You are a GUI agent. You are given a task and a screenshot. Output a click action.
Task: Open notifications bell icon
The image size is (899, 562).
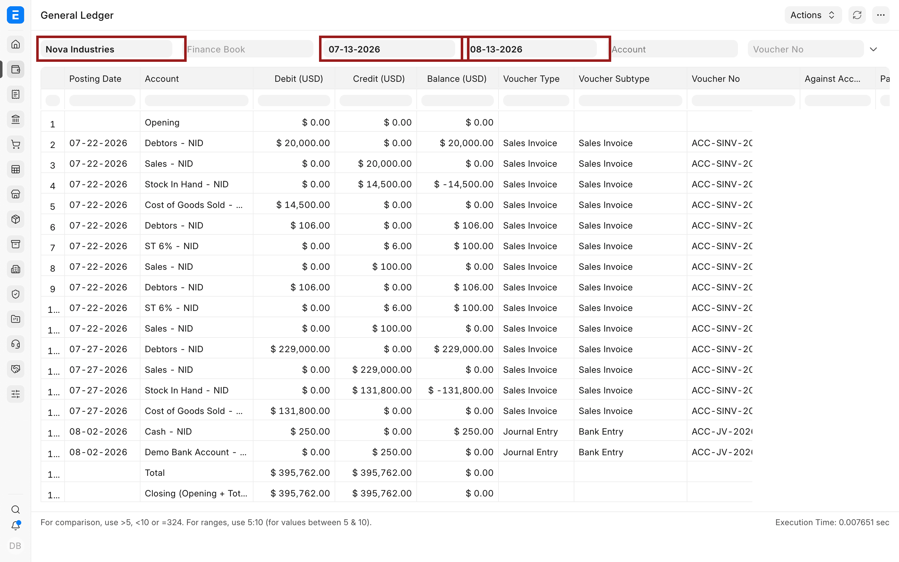pos(15,525)
